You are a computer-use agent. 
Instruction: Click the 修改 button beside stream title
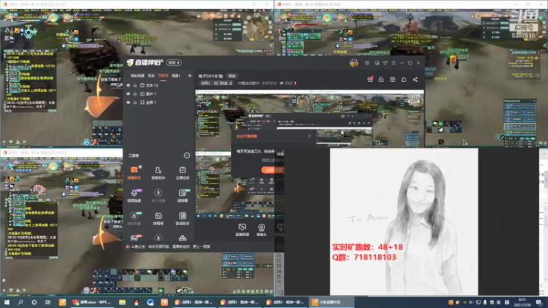point(232,76)
